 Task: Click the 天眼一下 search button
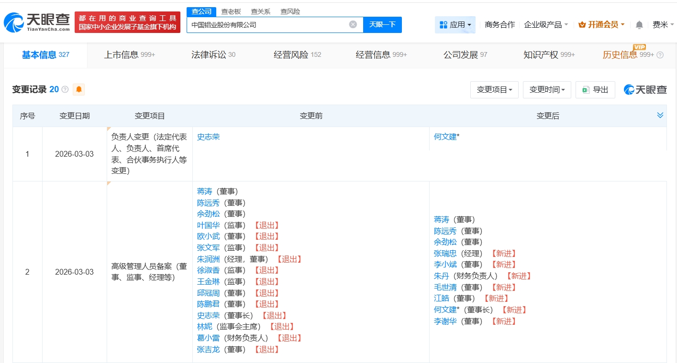(x=382, y=24)
